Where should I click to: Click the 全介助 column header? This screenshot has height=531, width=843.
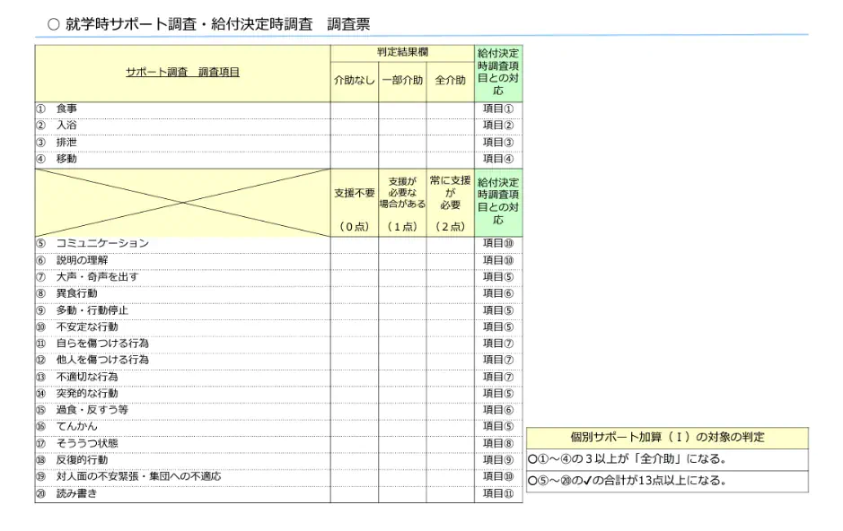450,81
